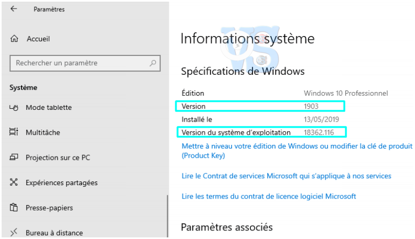
Task: Select Expériences partagées in sidebar
Action: 62,183
